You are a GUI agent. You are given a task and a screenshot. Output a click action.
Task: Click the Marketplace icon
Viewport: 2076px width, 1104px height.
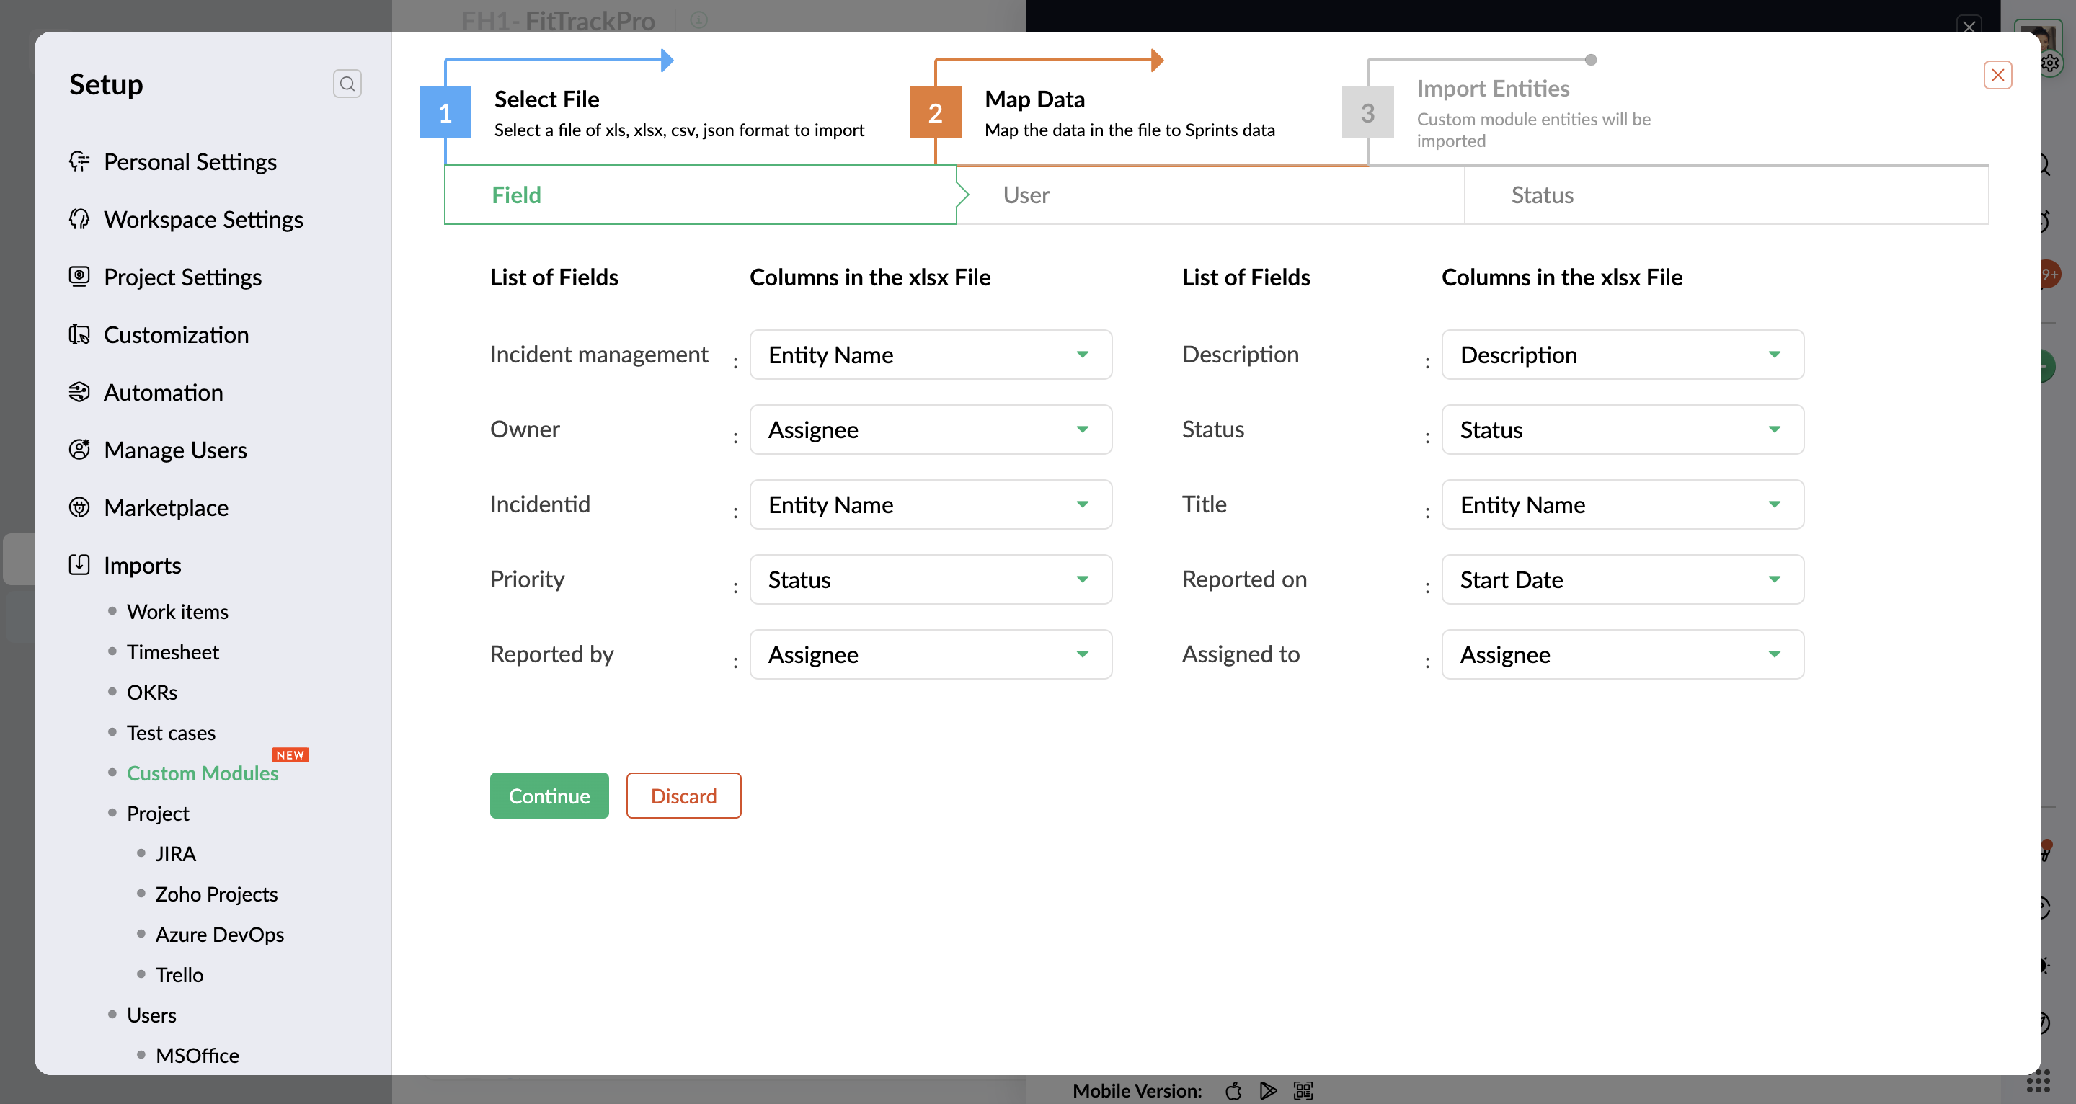click(x=79, y=507)
